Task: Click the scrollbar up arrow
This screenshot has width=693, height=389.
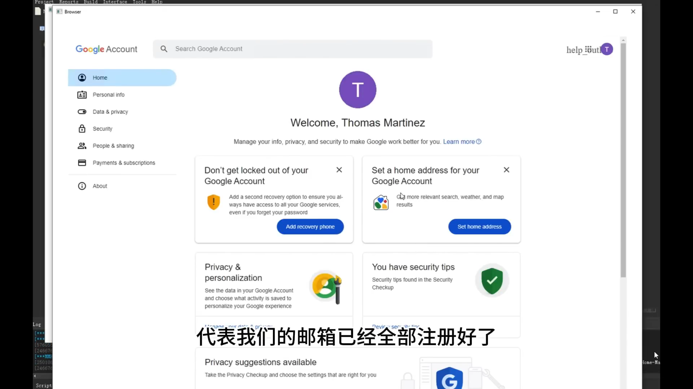Action: pos(623,40)
